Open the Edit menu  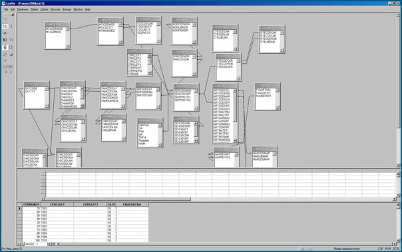pyautogui.click(x=13, y=9)
